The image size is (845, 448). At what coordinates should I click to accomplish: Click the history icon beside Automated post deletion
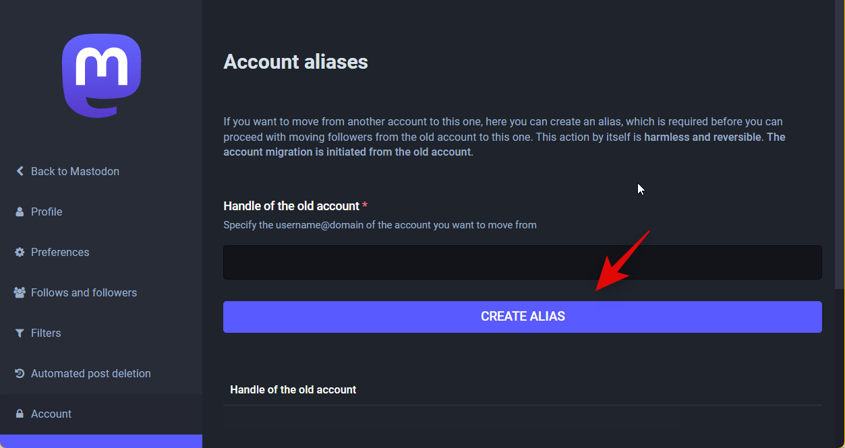tap(20, 373)
